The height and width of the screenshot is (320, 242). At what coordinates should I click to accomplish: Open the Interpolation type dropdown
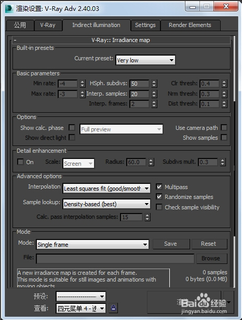(106, 189)
